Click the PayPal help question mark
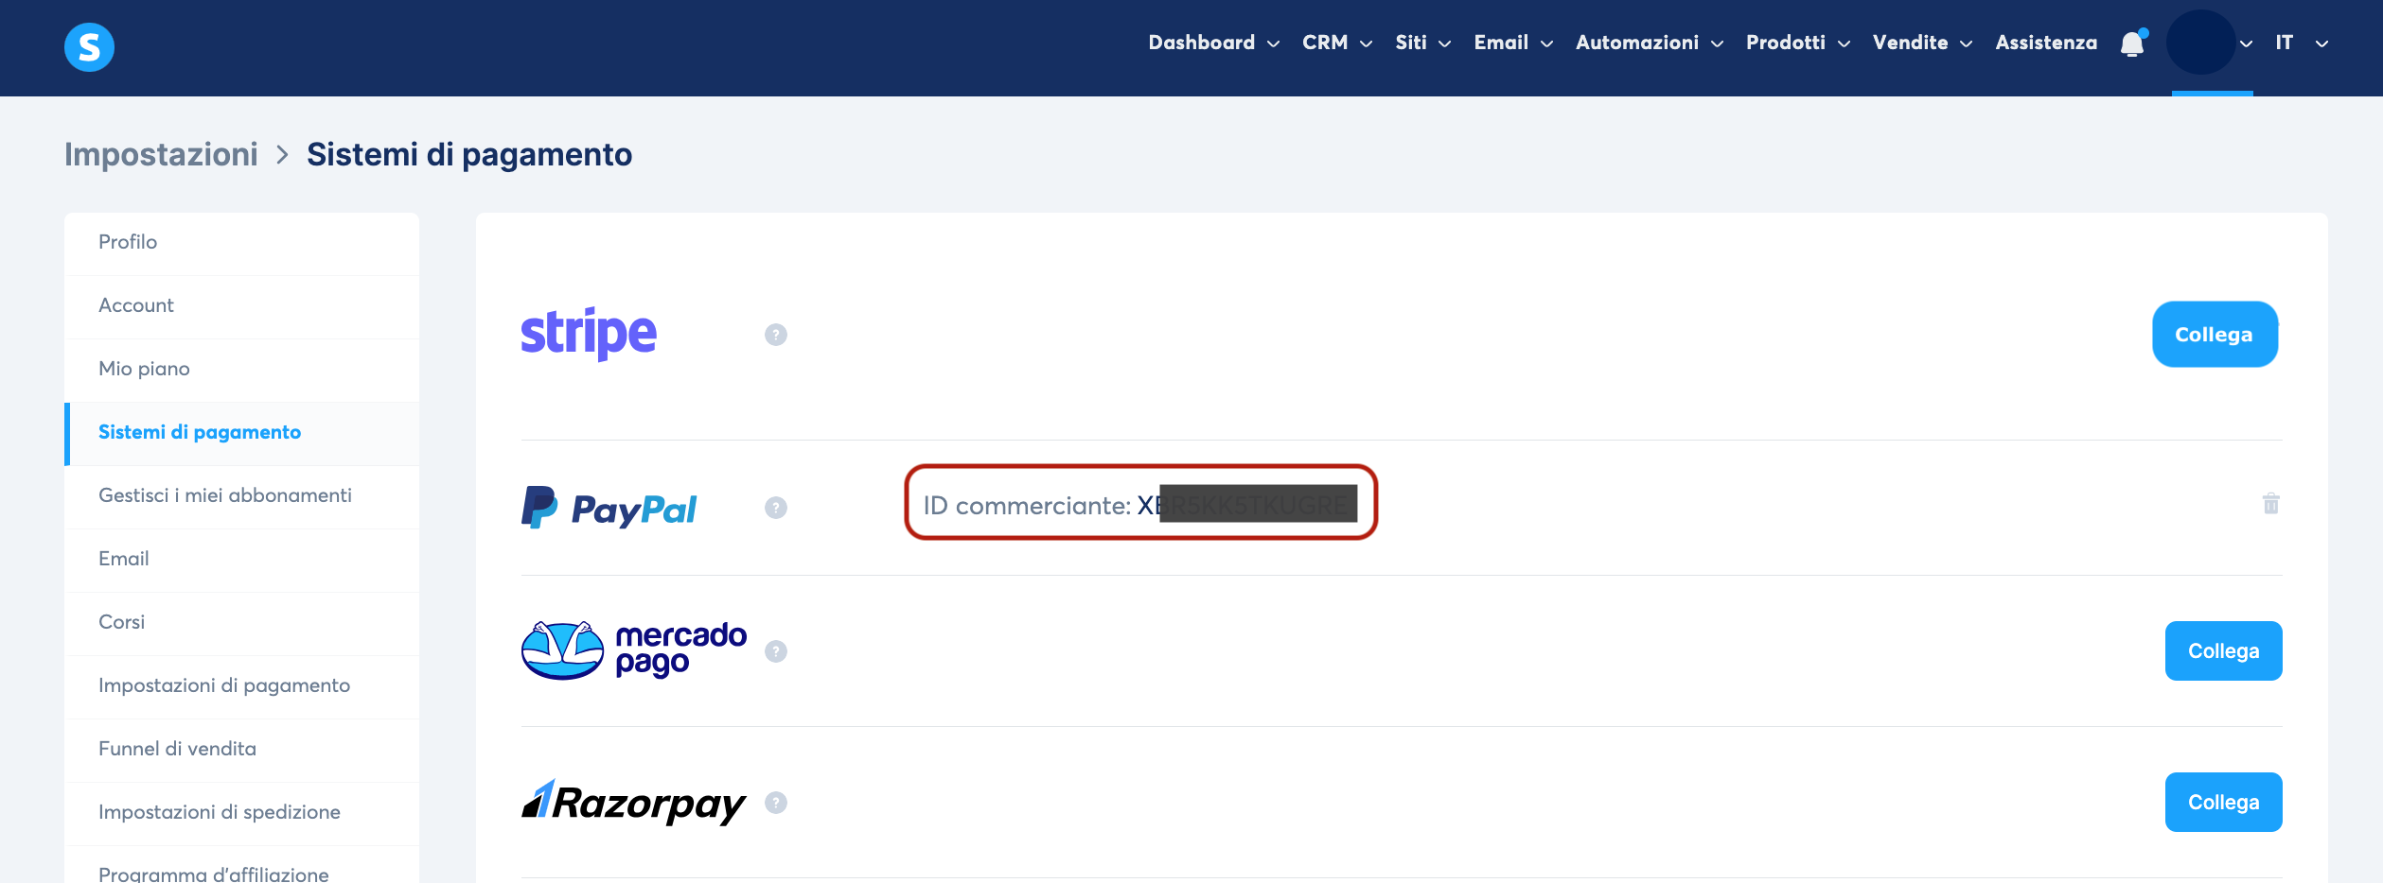This screenshot has height=883, width=2383. click(x=776, y=508)
